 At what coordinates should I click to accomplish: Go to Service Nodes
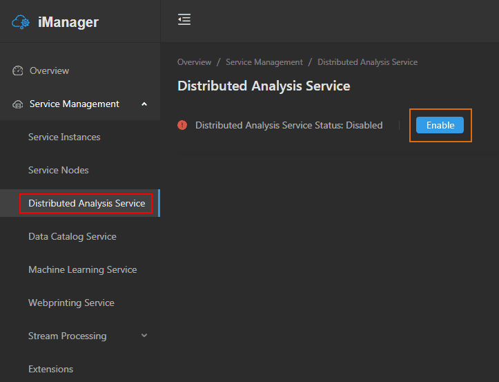coord(59,170)
